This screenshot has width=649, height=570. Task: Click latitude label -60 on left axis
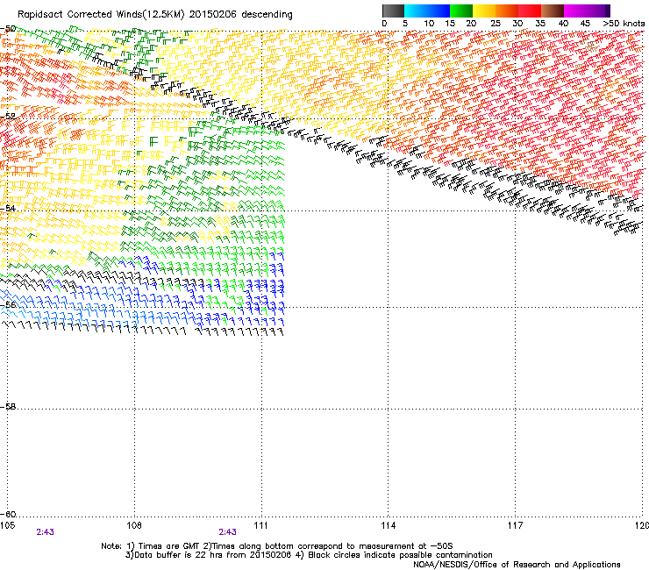pos(8,514)
